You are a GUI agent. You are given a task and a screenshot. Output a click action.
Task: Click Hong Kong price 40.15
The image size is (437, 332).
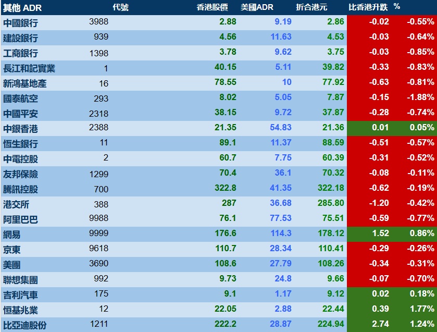(226, 67)
